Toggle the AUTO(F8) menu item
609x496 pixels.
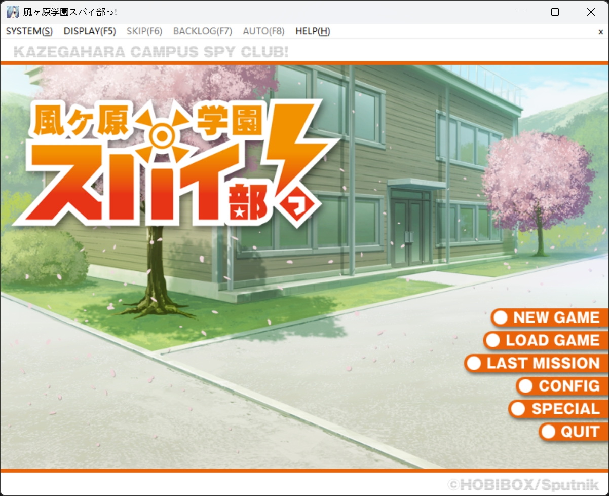pos(263,31)
